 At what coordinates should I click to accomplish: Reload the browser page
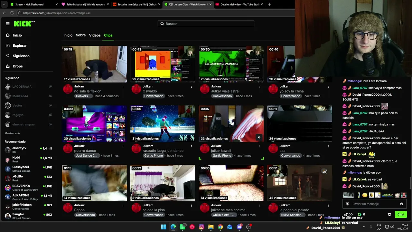(x=12, y=13)
